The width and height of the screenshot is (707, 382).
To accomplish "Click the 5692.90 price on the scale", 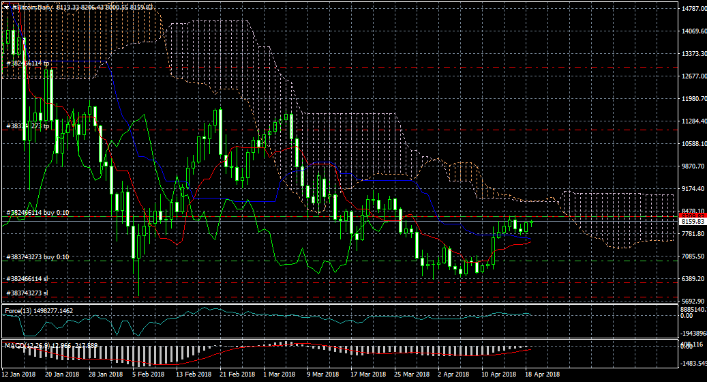I will coord(693,301).
